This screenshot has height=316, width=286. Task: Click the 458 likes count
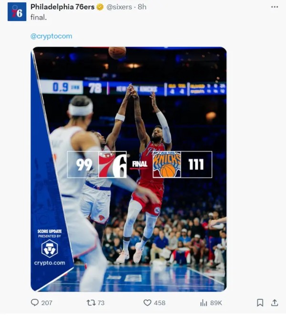pos(160,303)
